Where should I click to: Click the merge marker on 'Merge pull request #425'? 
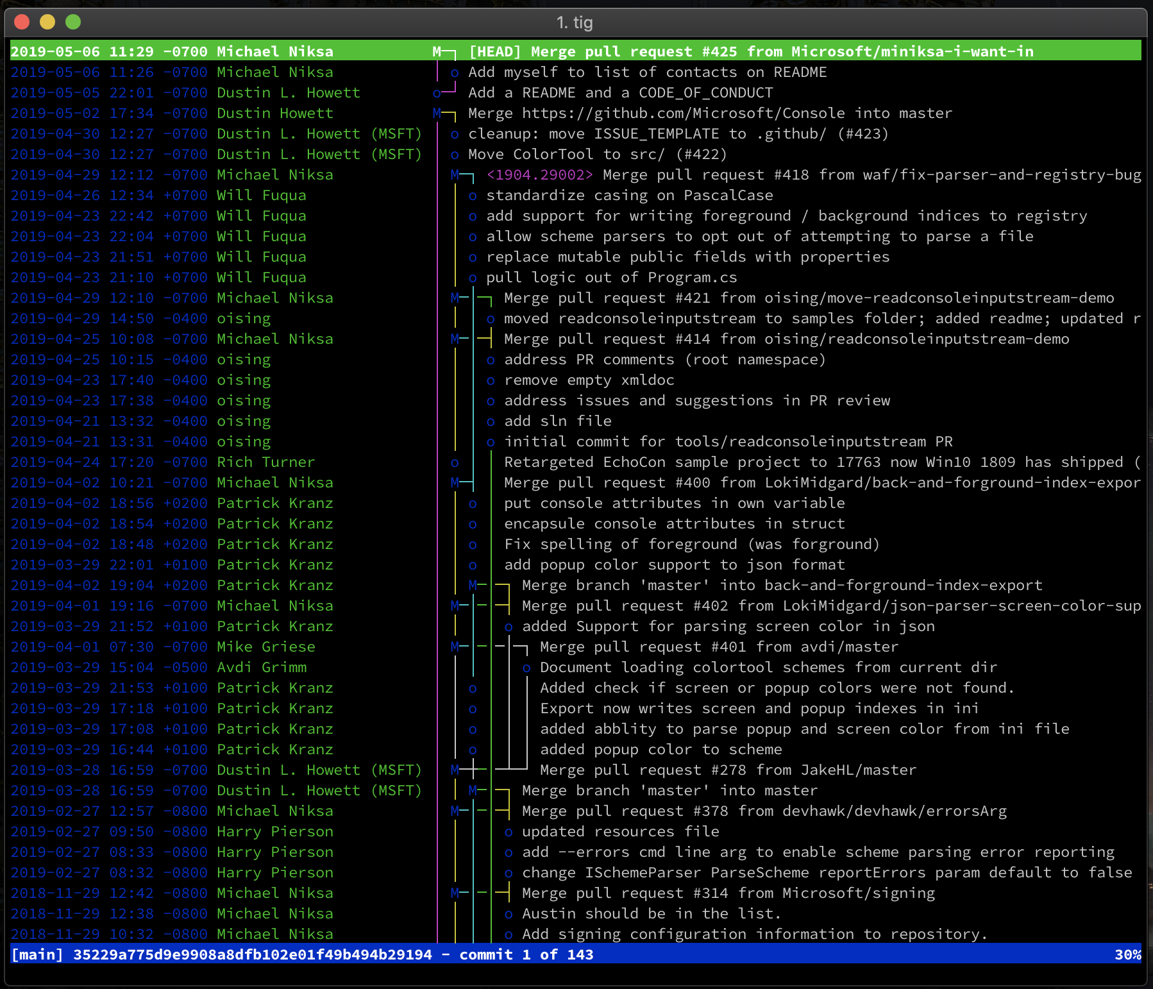pos(437,51)
